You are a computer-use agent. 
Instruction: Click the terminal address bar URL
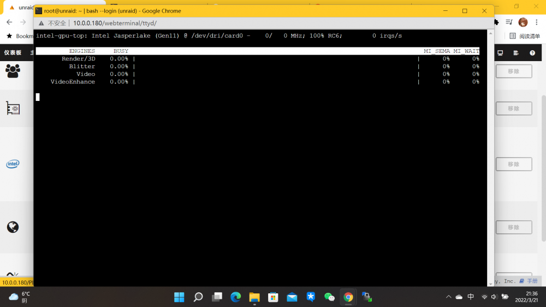[115, 23]
